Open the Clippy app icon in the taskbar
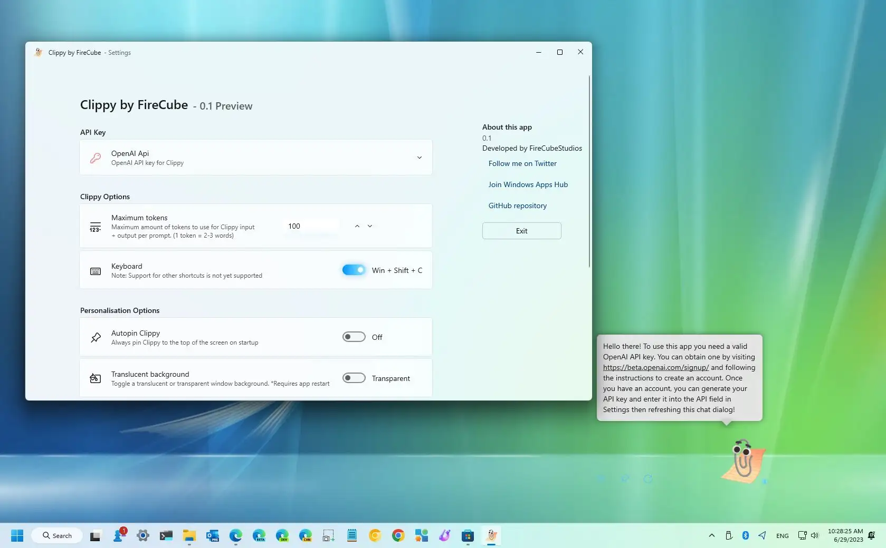Screen dimensions: 886x548 [x=491, y=535]
